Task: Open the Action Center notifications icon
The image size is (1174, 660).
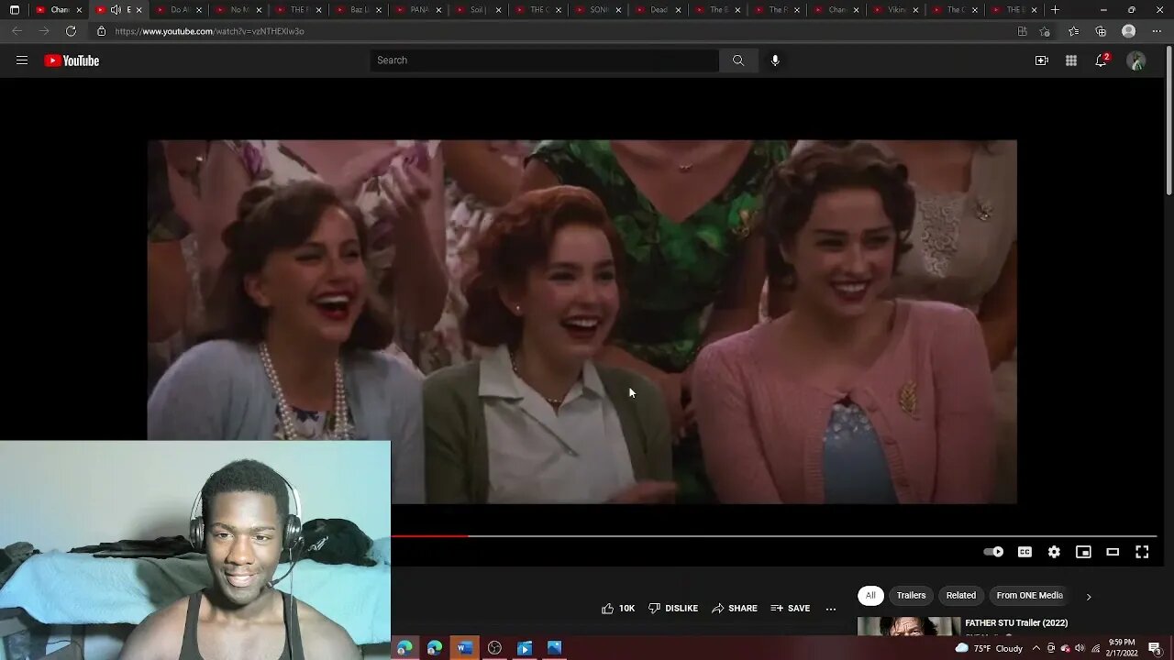Action: 1155,648
